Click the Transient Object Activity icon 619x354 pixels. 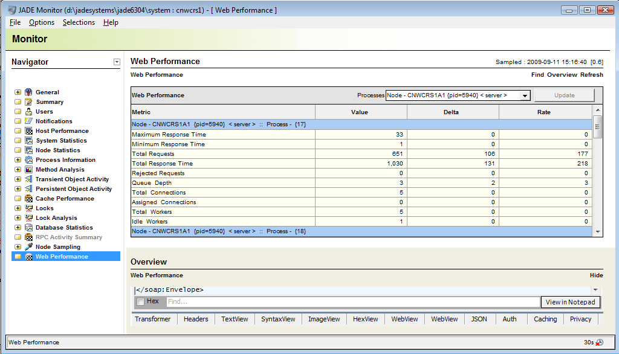point(28,179)
